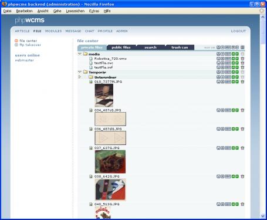Toggle active status of 034_487c6.JPG
Viewport: 267px width, 220px height.
click(233, 110)
